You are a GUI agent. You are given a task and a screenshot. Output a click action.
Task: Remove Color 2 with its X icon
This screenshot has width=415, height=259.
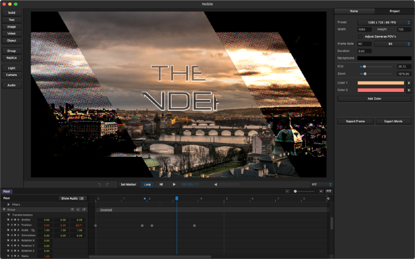tap(409, 90)
